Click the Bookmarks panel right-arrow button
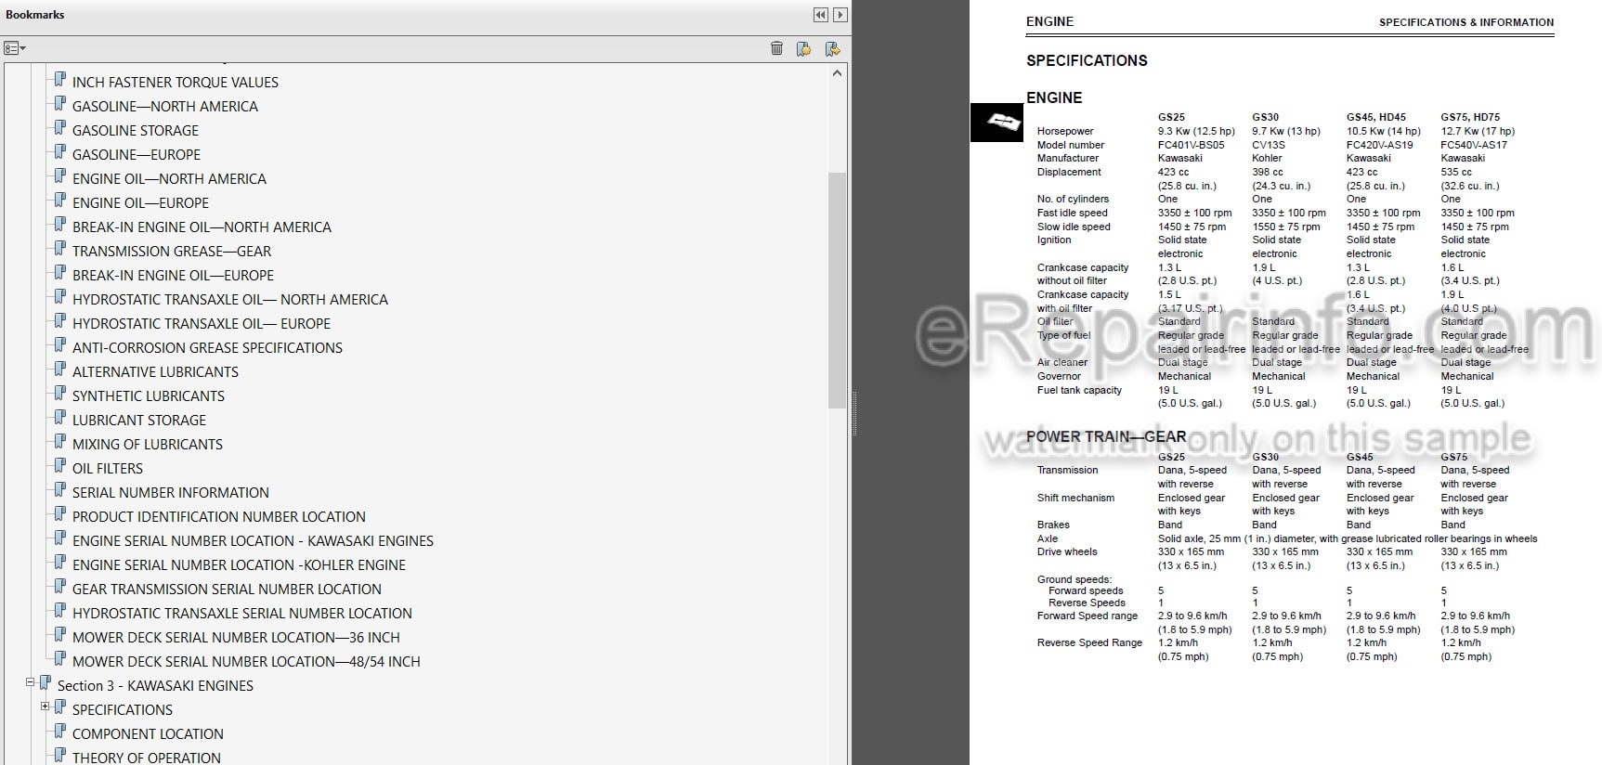Screen dimensions: 1602x765 click(840, 15)
